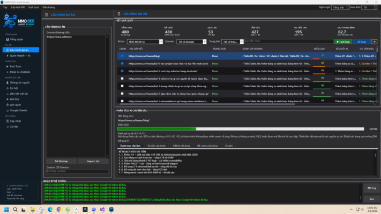Launch Microsoft Edge from taskbar
The width and height of the screenshot is (381, 214).
pos(50,209)
